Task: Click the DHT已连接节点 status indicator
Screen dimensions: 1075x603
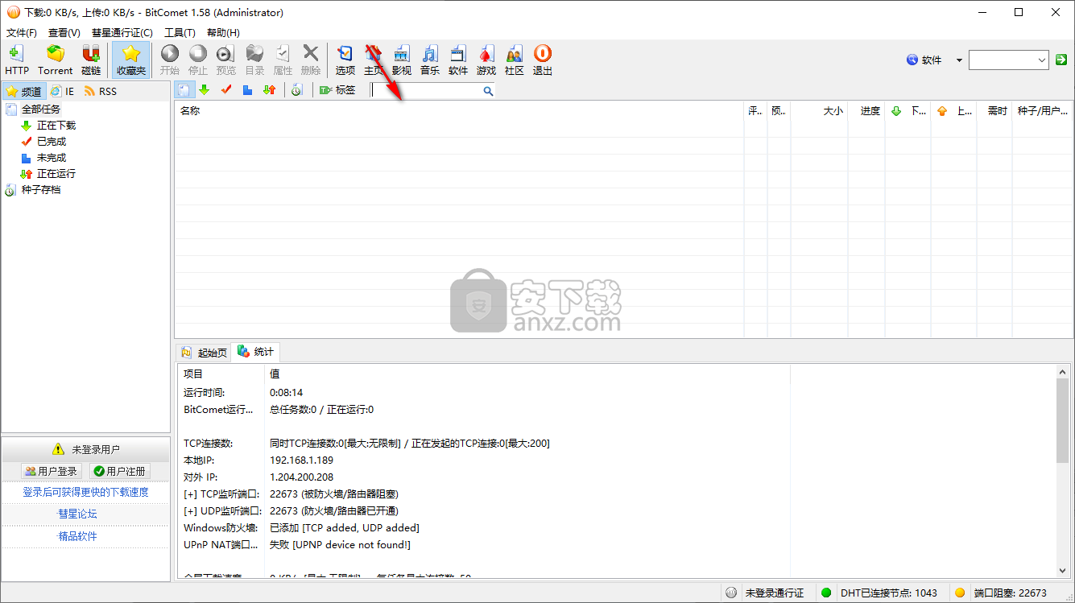Action: tap(879, 593)
